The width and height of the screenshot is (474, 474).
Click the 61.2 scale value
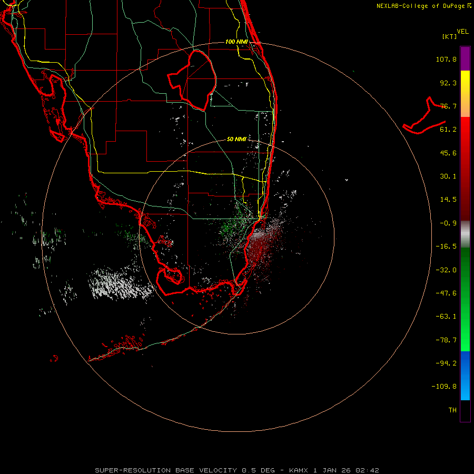[x=448, y=130]
